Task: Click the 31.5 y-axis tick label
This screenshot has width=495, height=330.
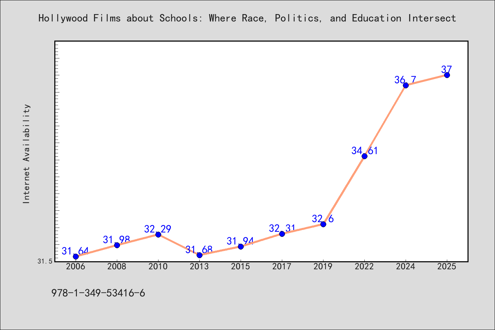Action: coord(45,262)
